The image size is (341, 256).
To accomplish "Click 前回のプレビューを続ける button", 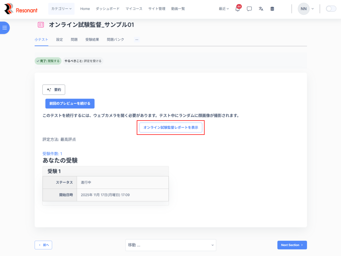I will tap(70, 104).
